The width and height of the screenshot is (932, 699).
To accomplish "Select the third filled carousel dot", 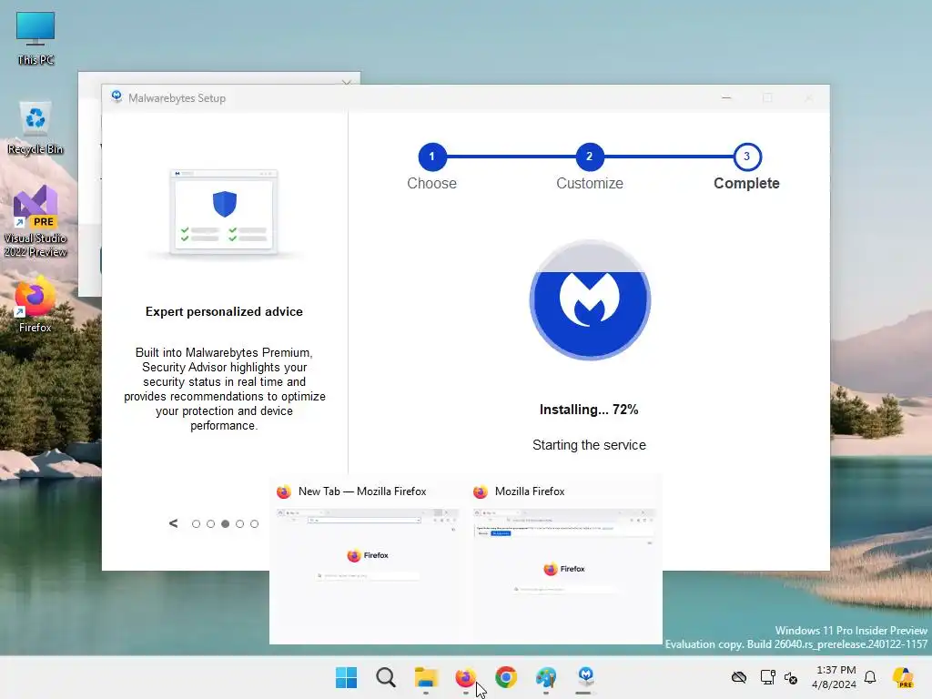I will [x=226, y=523].
